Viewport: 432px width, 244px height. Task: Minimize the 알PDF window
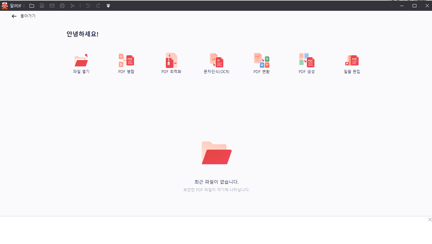(x=402, y=6)
